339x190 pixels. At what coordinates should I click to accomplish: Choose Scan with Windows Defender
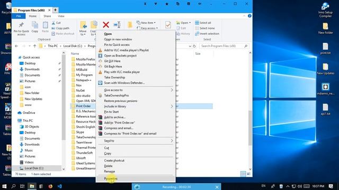136,83
